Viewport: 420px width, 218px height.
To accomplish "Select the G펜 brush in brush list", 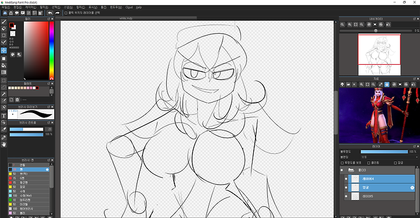I will (x=29, y=178).
